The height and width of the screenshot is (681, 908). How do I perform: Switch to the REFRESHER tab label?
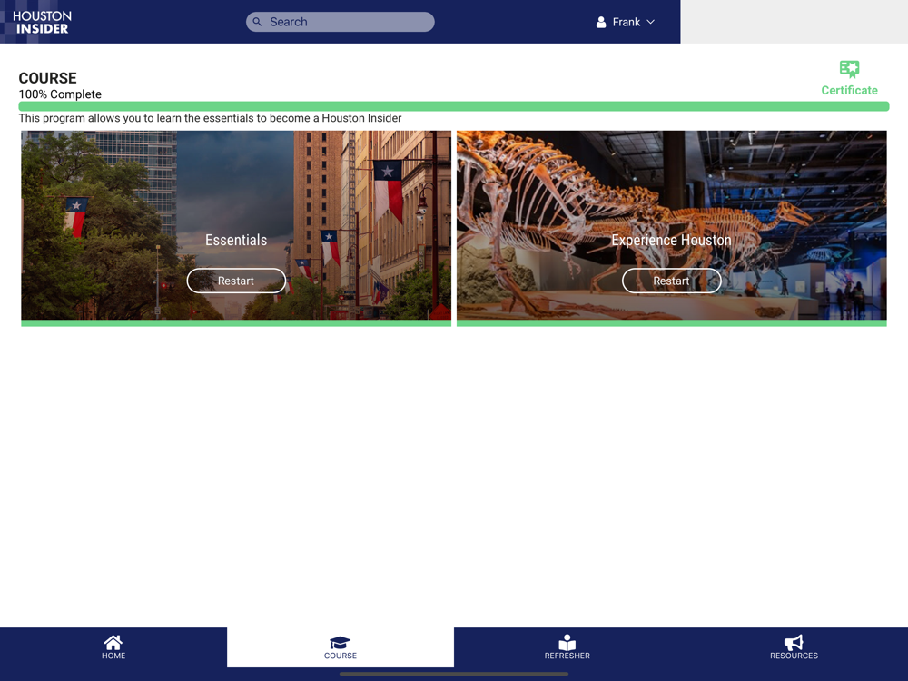(567, 656)
